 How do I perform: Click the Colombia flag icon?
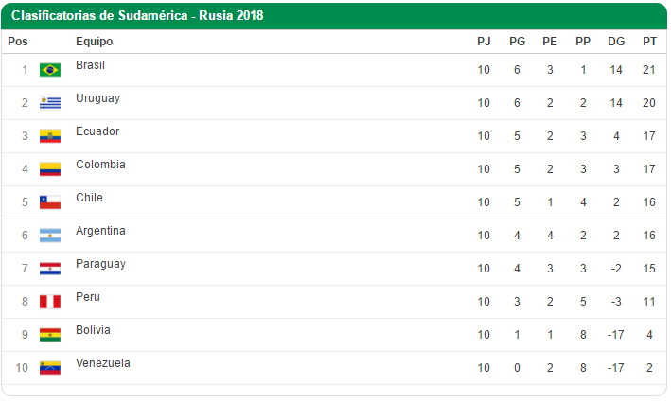[x=50, y=169]
